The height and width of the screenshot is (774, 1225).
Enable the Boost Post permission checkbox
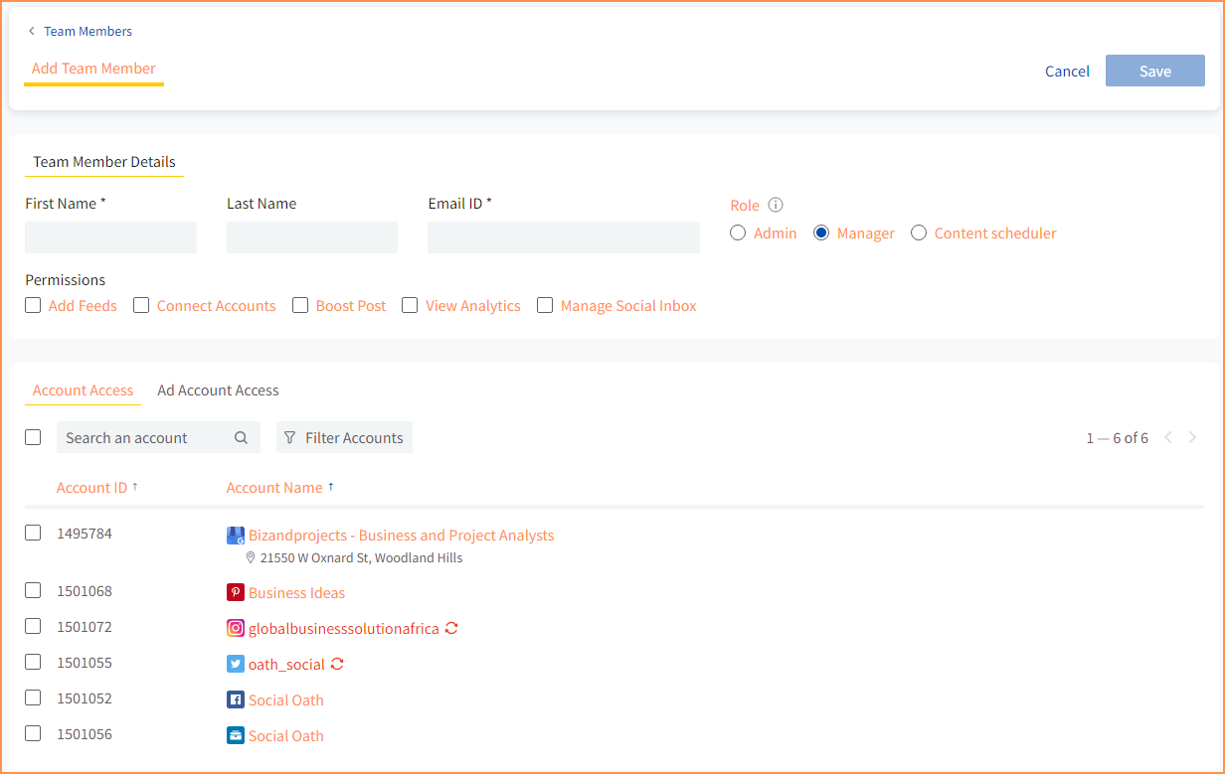(x=300, y=306)
